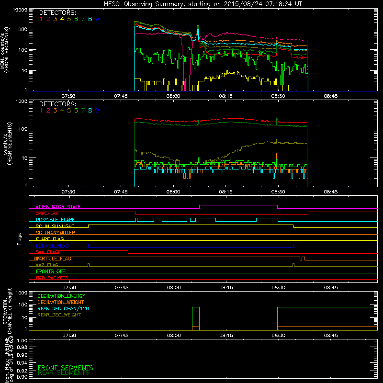The height and width of the screenshot is (383, 383).
Task: Click the 10000 tick on front segments y-axis
Action: click(20, 10)
